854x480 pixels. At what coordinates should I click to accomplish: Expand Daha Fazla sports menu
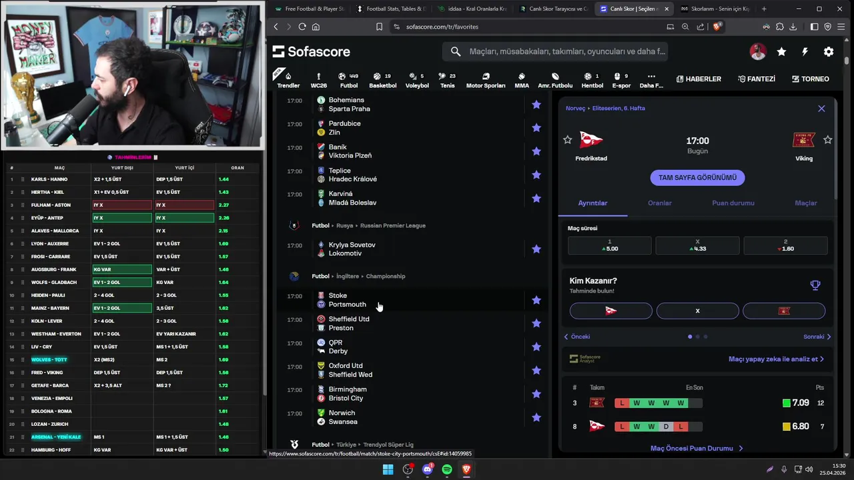[x=651, y=80]
